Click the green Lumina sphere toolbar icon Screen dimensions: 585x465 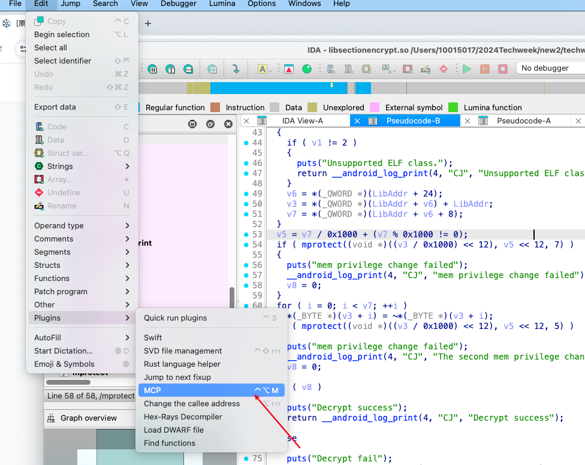pyautogui.click(x=307, y=68)
